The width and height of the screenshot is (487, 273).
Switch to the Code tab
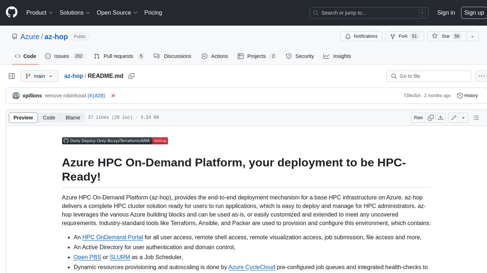tap(25, 56)
